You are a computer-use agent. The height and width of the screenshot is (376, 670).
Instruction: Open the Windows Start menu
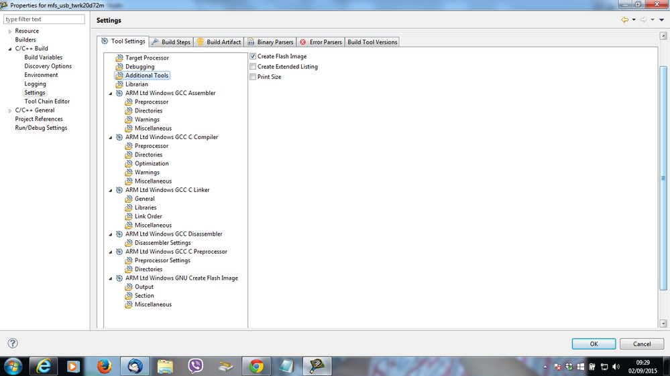pos(13,366)
